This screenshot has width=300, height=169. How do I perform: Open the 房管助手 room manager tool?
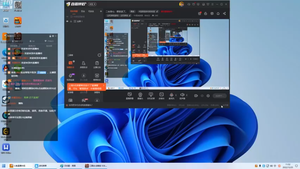84,65
